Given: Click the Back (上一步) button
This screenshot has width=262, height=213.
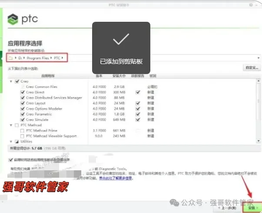Looking at the screenshot, I should pos(227,208).
